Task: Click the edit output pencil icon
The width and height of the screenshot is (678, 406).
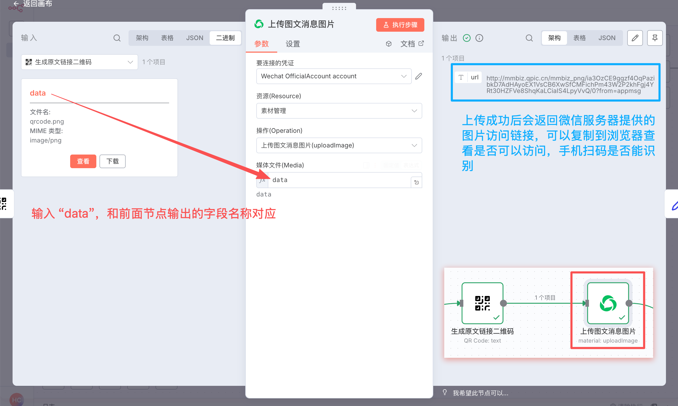Action: point(635,38)
